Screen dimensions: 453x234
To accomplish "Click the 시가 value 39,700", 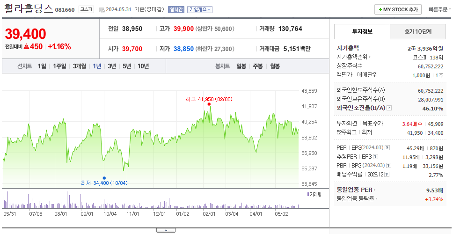I will pos(132,49).
